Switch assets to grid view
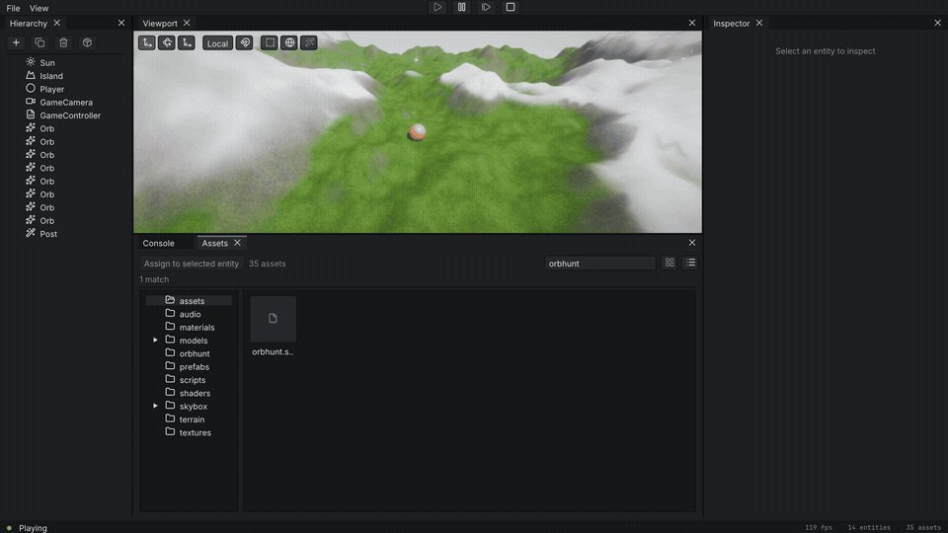The width and height of the screenshot is (948, 533). 670,263
